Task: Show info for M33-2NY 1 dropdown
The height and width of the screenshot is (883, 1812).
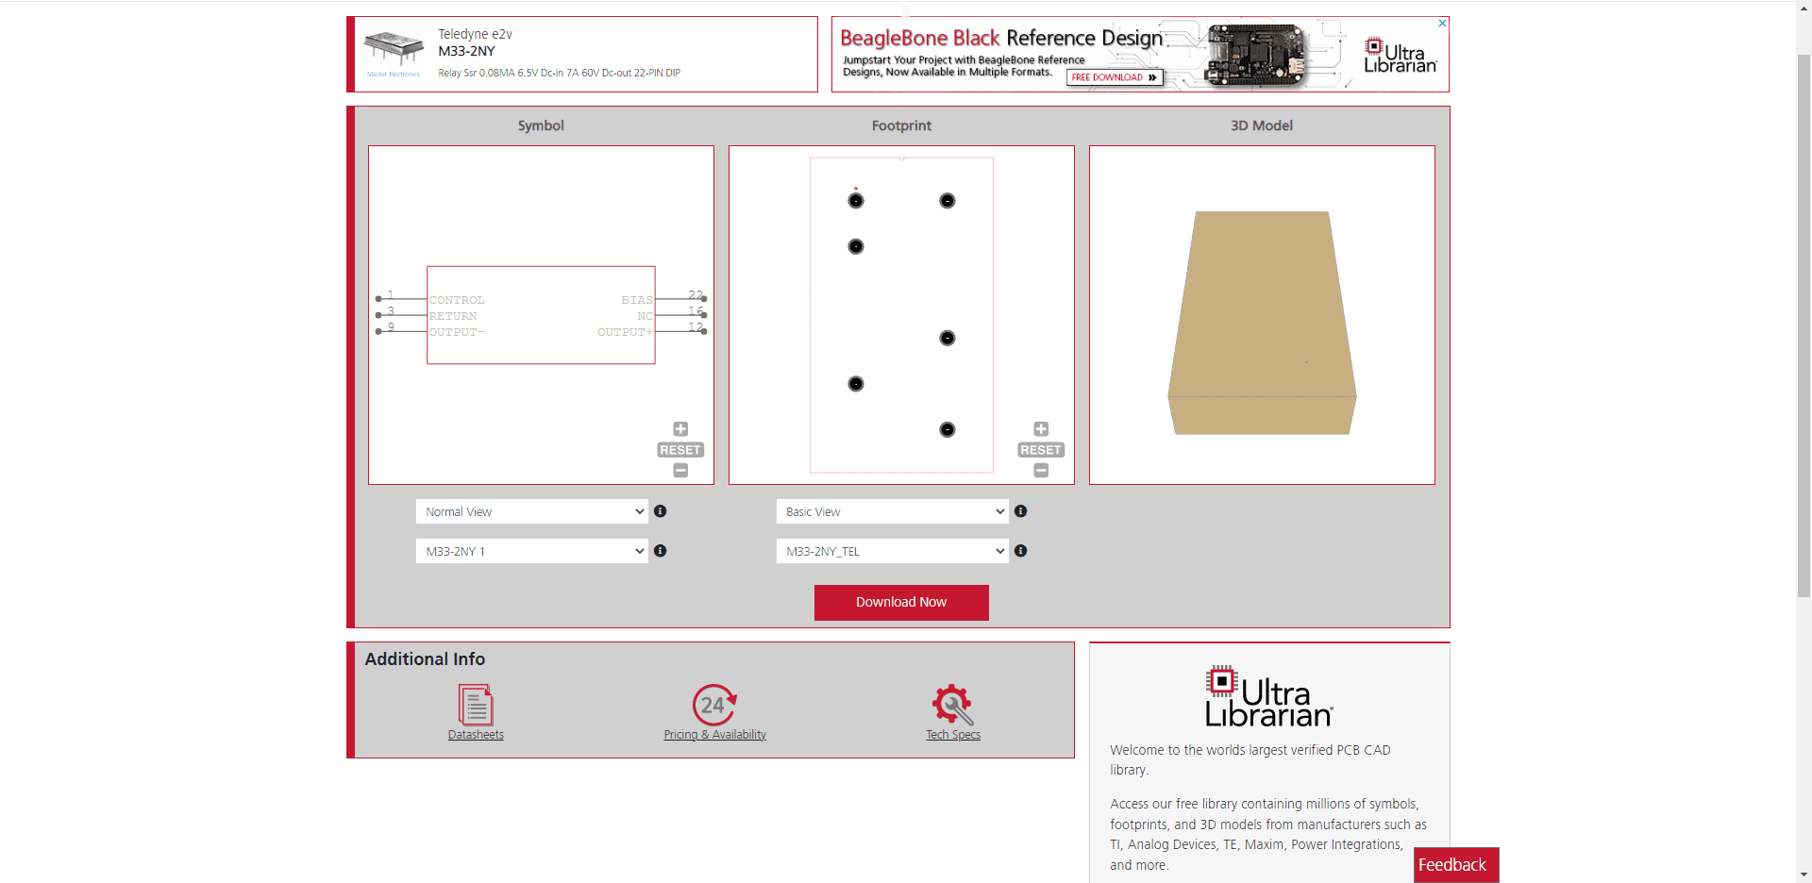Action: [661, 551]
